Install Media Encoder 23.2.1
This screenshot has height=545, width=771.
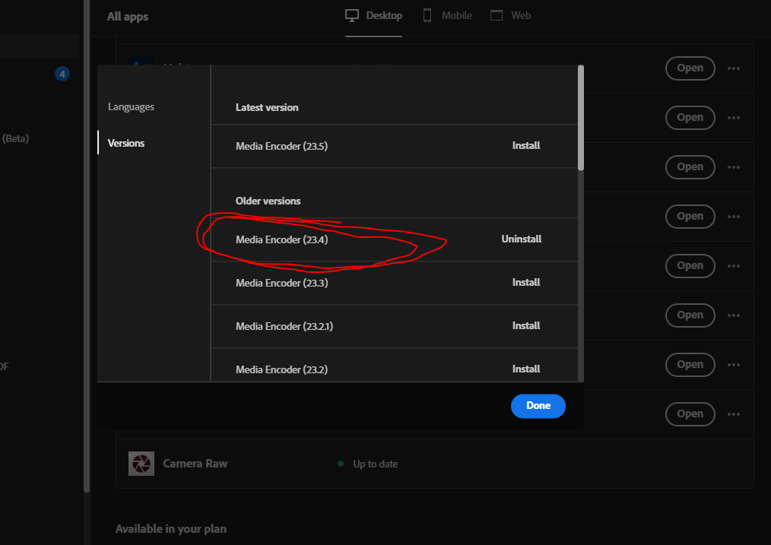[526, 325]
